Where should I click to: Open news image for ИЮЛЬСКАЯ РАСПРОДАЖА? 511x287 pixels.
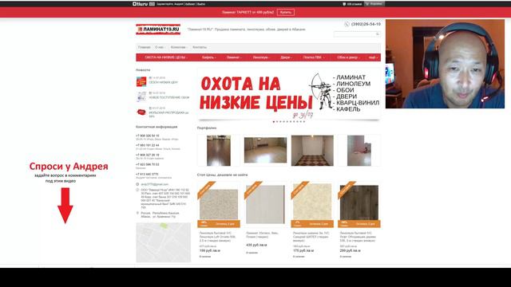(x=141, y=112)
